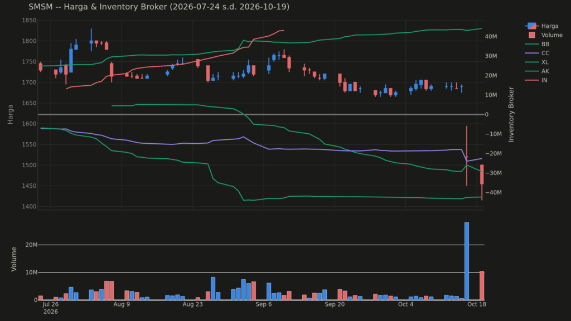571x321 pixels.
Task: Click the final red candlestick near 1500
Action: [x=482, y=174]
